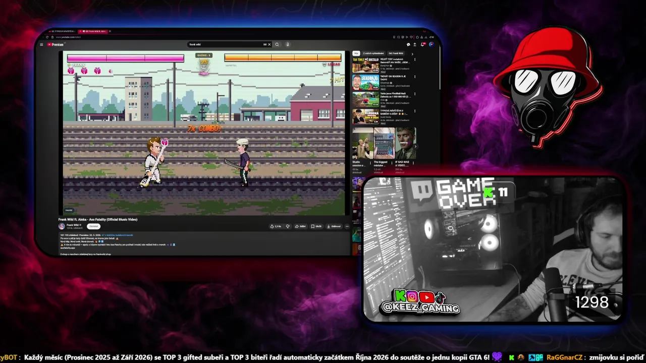
Task: Open options menu for 'VELKÝ TEST' video
Action: (x=415, y=59)
